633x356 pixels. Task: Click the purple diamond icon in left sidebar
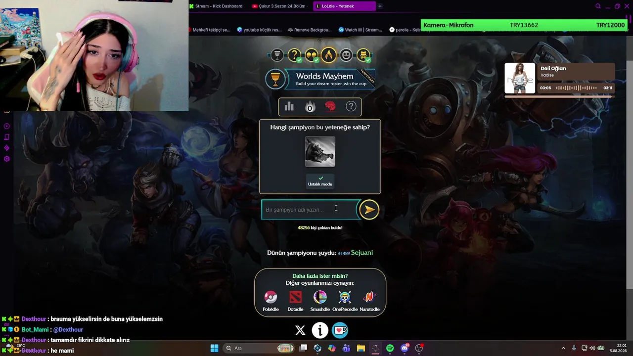point(7,148)
